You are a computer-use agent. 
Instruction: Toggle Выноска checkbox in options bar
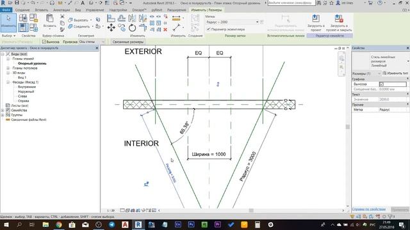click(44, 42)
